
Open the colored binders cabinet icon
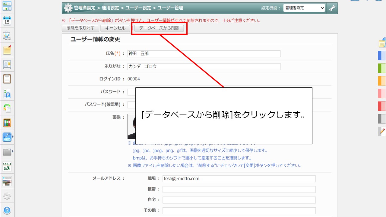(x=7, y=123)
